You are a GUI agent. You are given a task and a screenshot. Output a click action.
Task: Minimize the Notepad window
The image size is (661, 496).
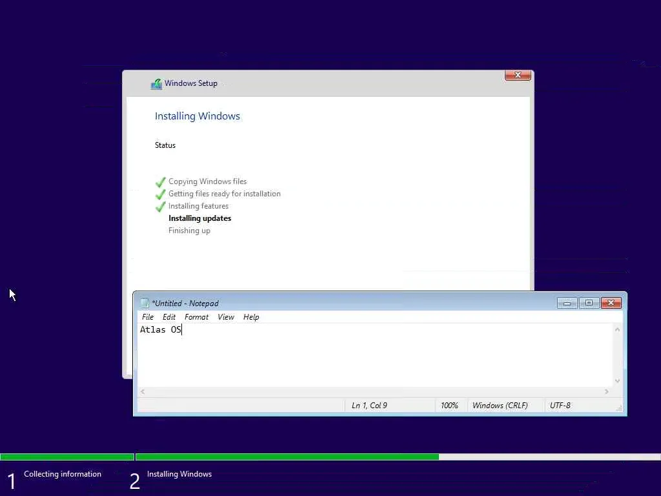[567, 303]
